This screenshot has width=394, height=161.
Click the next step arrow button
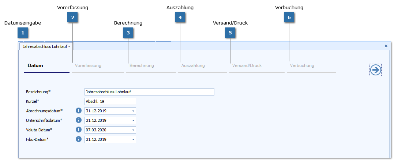[375, 70]
